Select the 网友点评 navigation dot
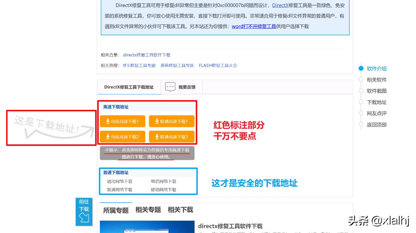416x233 pixels. (361, 113)
